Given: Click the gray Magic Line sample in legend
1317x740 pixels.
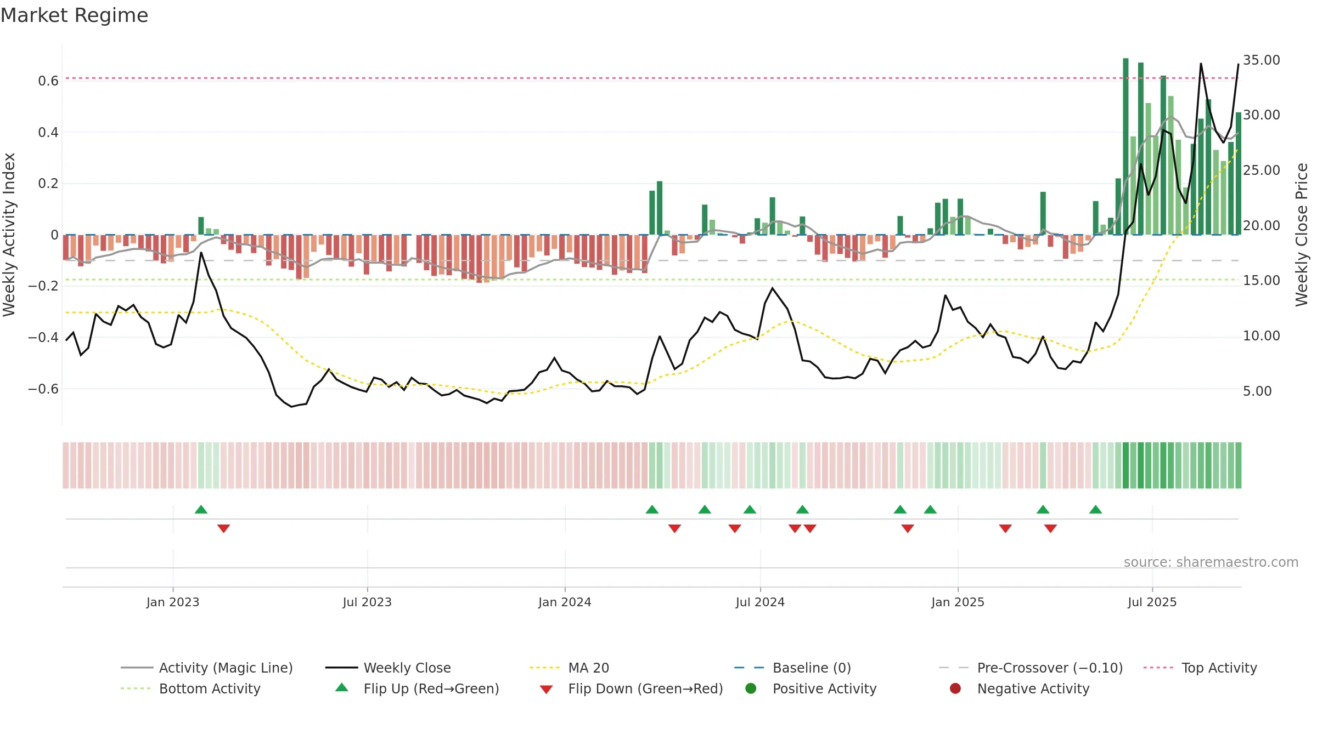Looking at the screenshot, I should (137, 668).
